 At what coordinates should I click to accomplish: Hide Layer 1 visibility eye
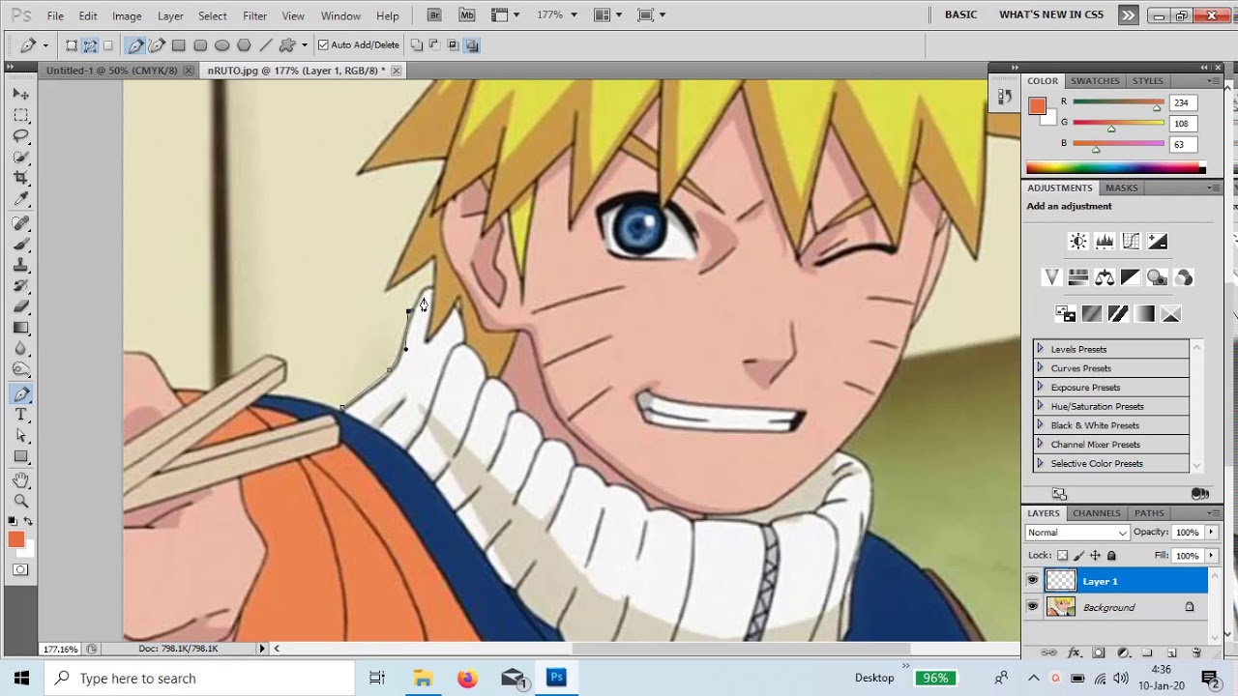tap(1032, 581)
